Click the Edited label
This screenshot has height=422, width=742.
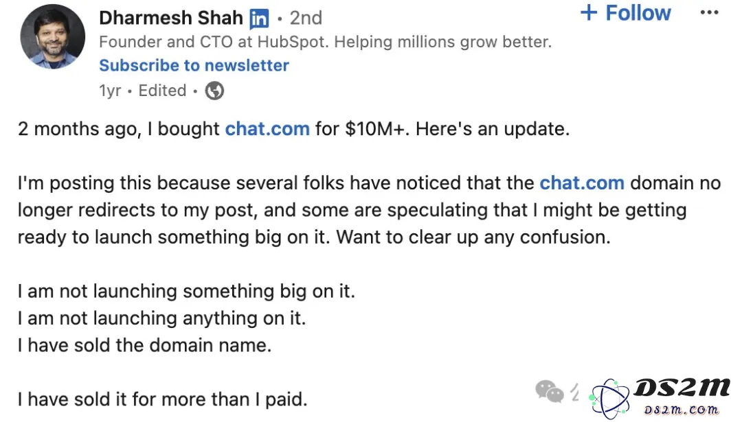pos(162,91)
